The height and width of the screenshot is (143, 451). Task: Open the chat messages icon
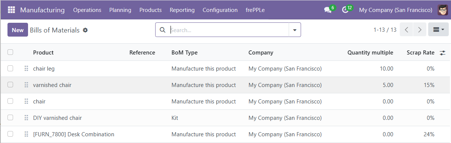[x=328, y=10]
